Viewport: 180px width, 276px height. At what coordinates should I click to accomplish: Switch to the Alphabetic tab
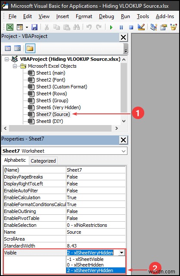[x=15, y=160]
